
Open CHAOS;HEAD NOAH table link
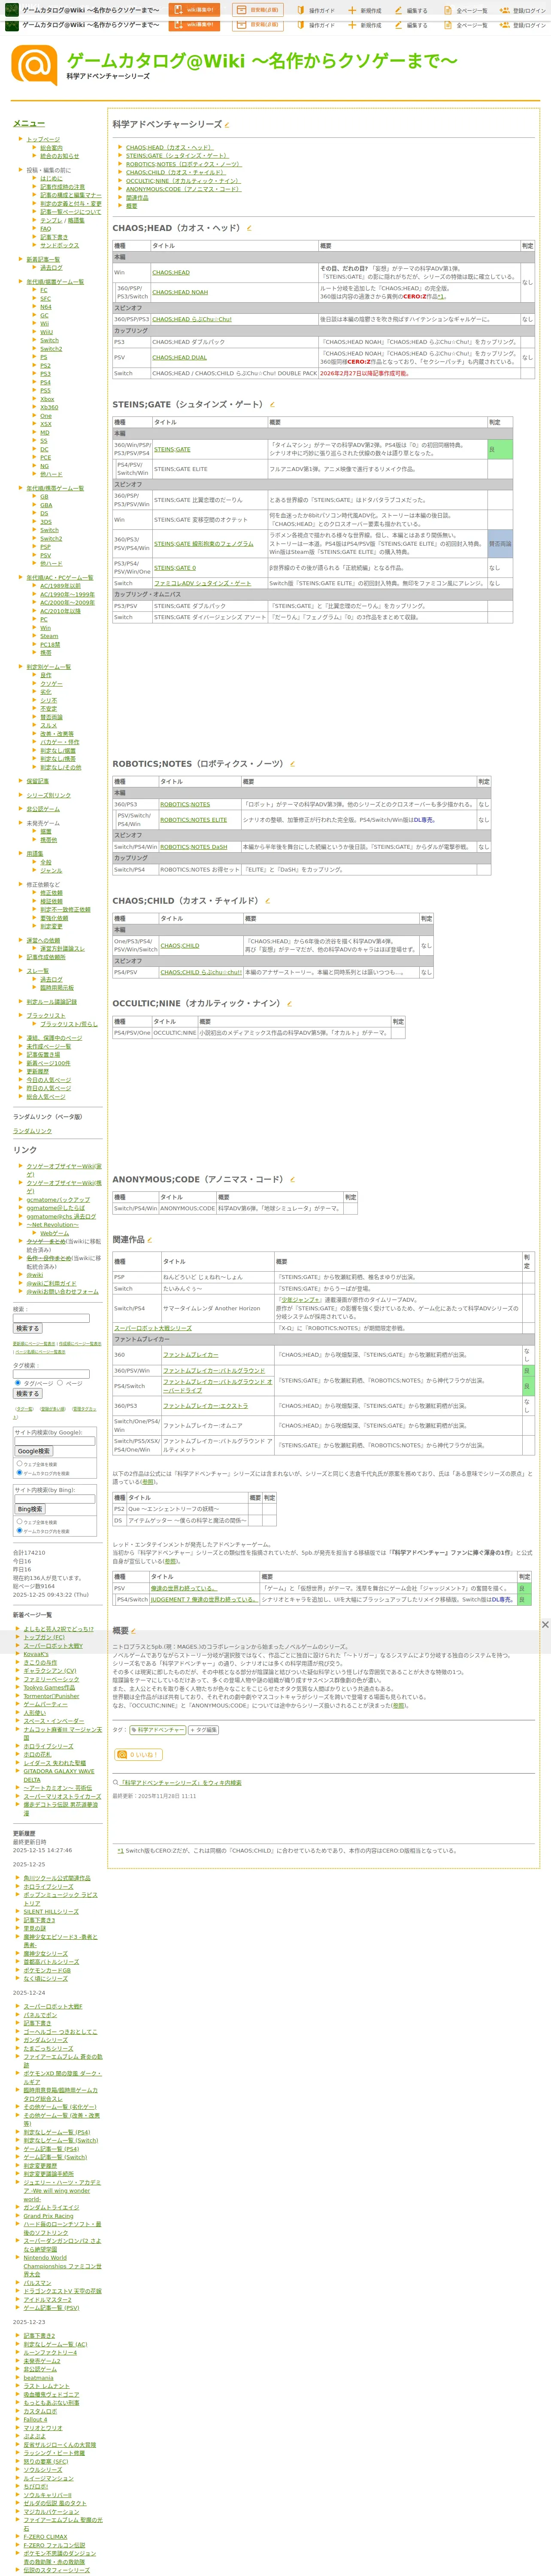point(180,292)
